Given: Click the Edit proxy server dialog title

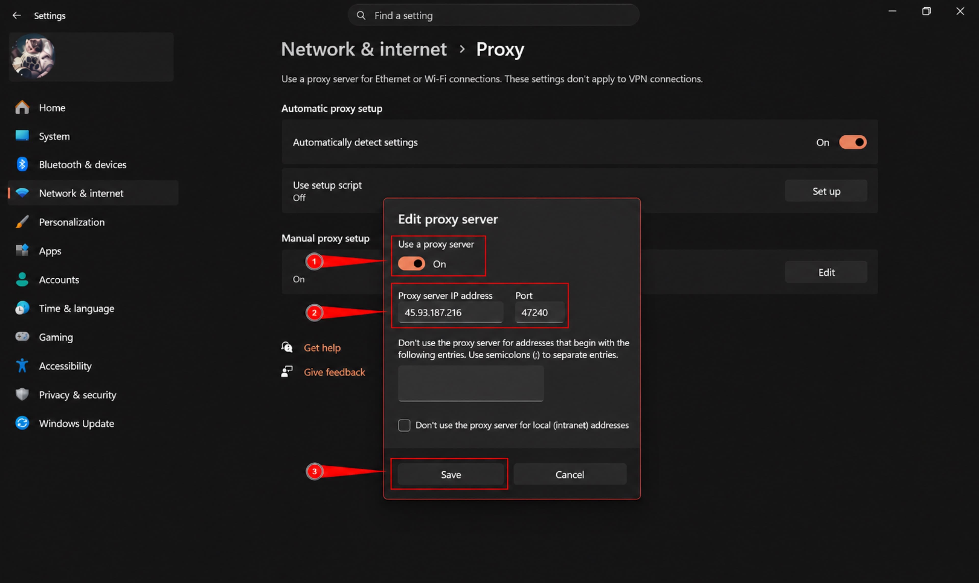Looking at the screenshot, I should click(448, 219).
